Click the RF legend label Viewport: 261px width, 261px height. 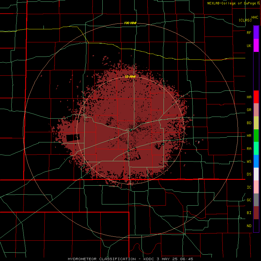tap(249, 32)
